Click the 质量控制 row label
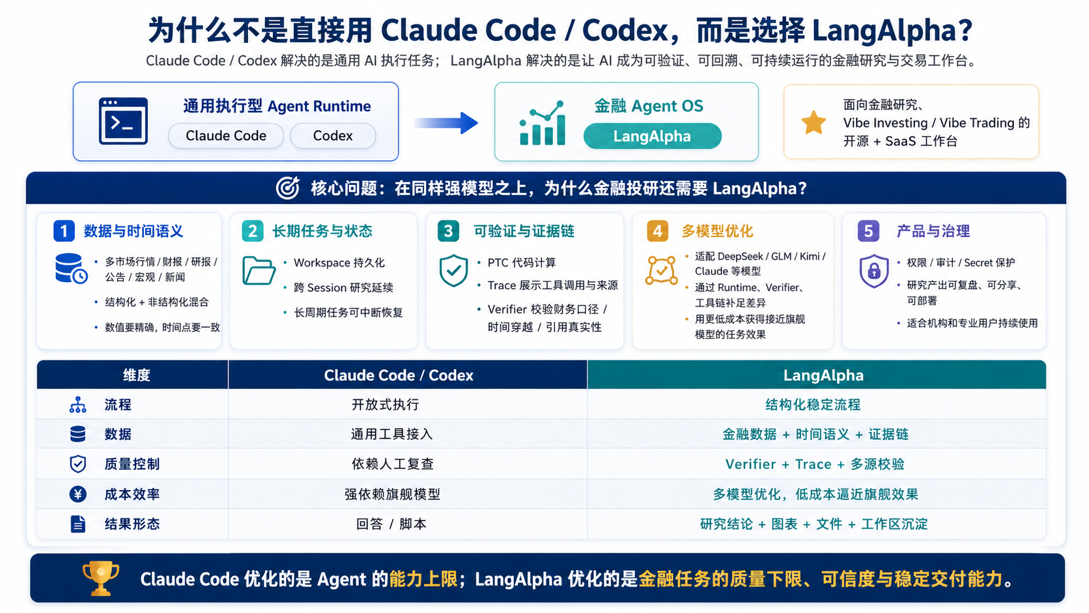 tap(132, 464)
